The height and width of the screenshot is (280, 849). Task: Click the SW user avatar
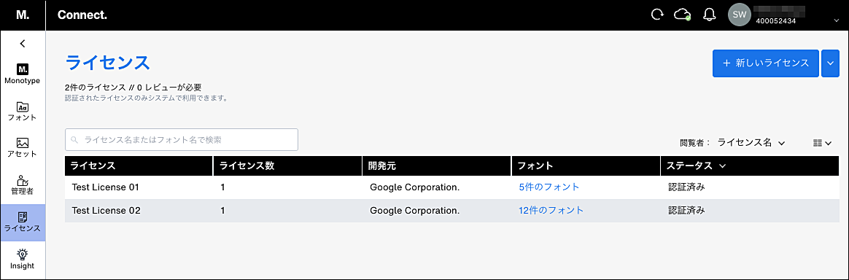coord(740,15)
